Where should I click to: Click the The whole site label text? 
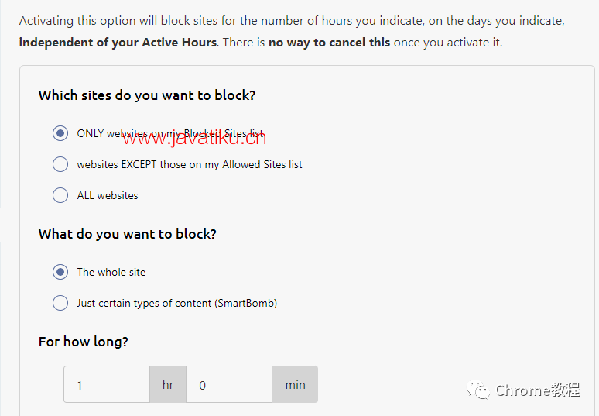pyautogui.click(x=111, y=272)
